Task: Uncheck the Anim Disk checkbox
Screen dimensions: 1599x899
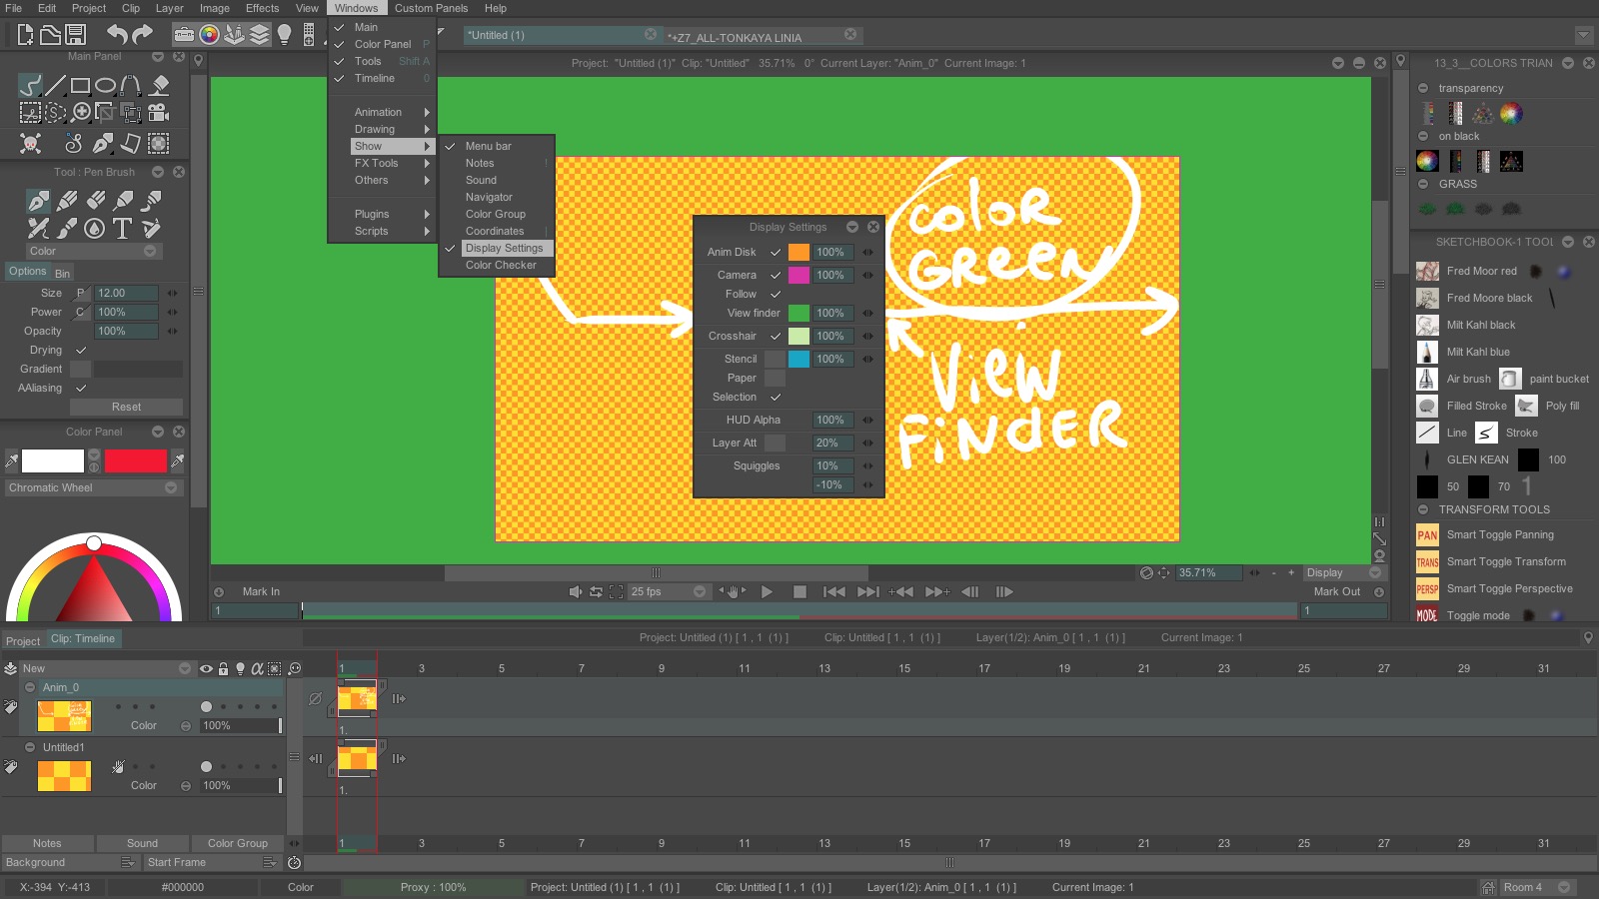Action: [775, 252]
